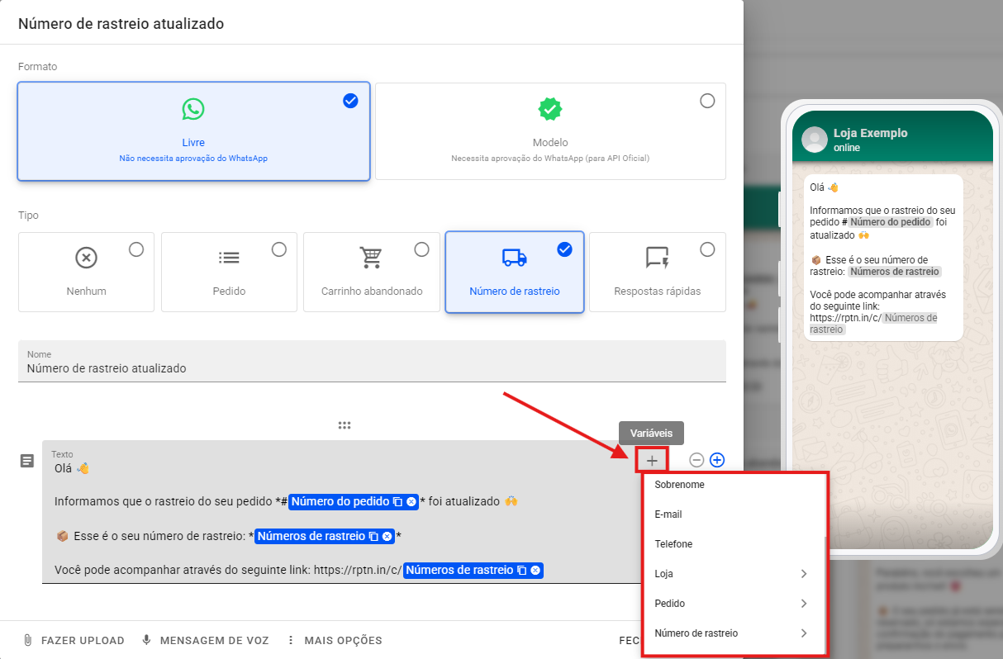Click the text block icon left of editor
Screen dimensions: 1003x659
pyautogui.click(x=27, y=461)
